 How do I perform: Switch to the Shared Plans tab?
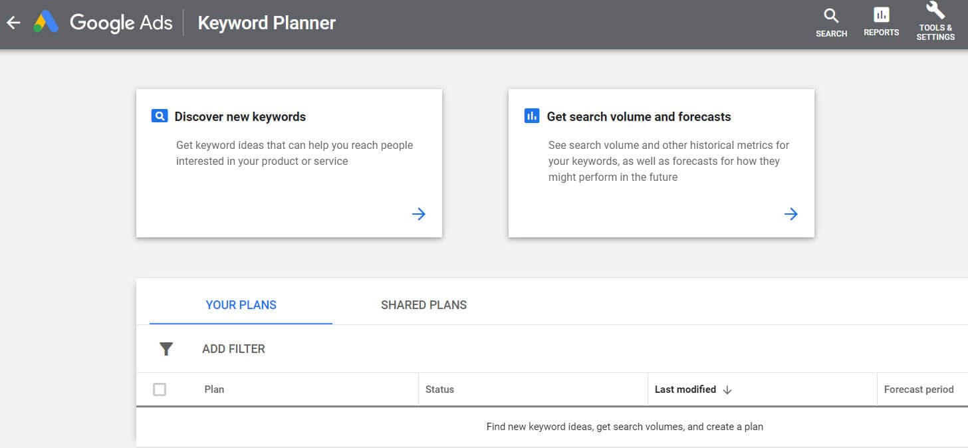(x=423, y=305)
